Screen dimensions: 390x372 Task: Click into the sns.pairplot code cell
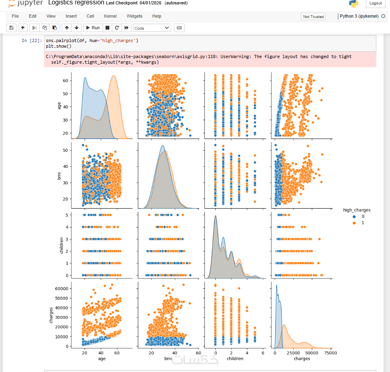click(x=210, y=44)
